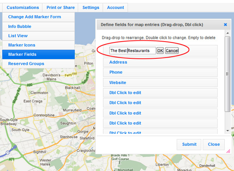
Task: Click the scrollbar down arrow in dialog
Action: pyautogui.click(x=228, y=131)
